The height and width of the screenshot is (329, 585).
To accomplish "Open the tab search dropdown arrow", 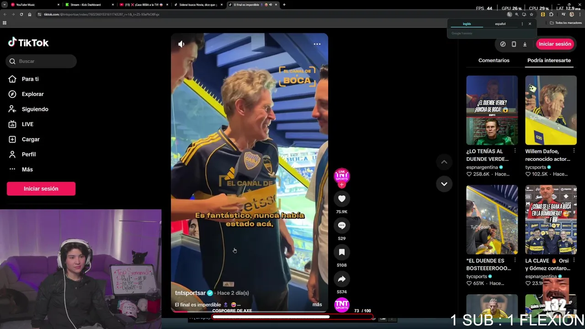I will pos(4,5).
